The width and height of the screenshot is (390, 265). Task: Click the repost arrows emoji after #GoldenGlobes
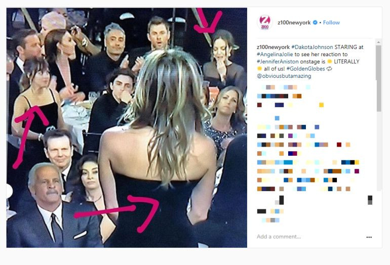tap(329, 69)
